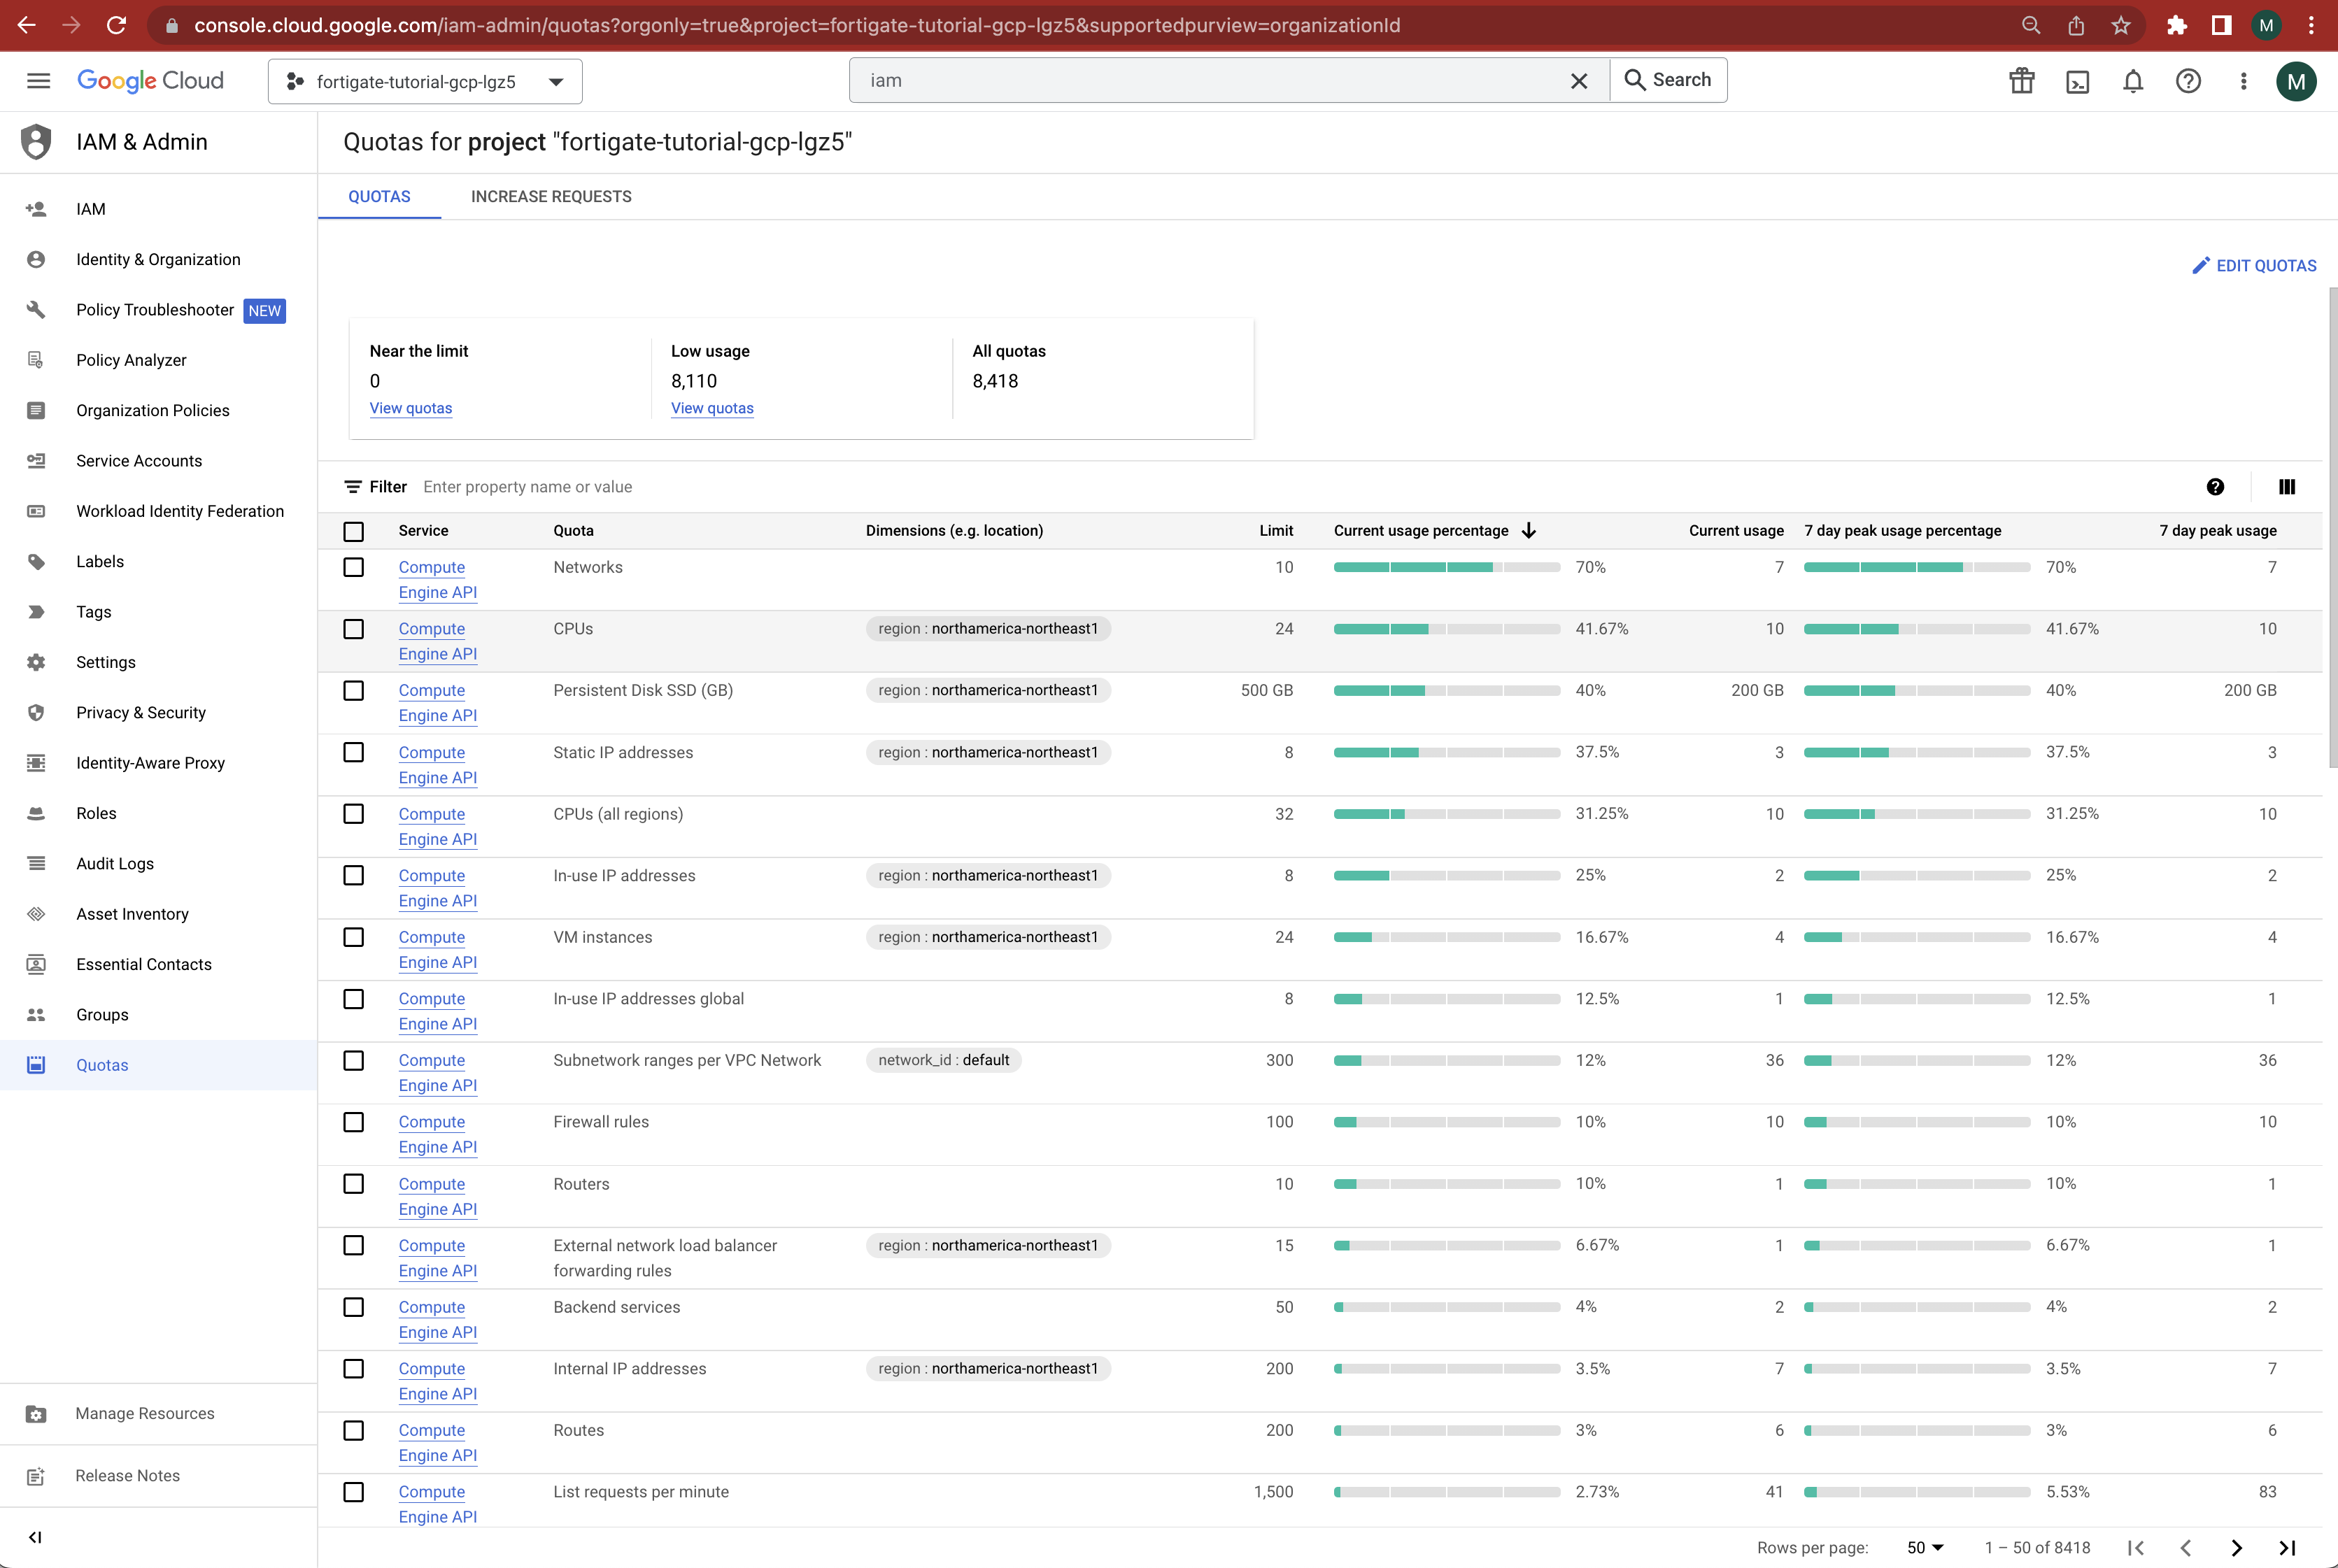The height and width of the screenshot is (1568, 2338).
Task: Open the Policy Troubleshooter menu entry
Action: click(x=155, y=310)
